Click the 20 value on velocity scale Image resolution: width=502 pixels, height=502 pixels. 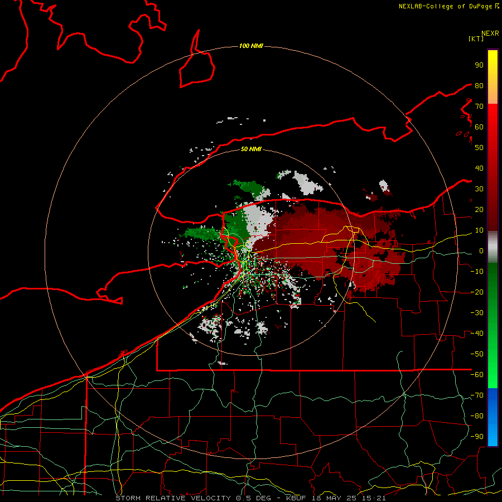coord(479,210)
